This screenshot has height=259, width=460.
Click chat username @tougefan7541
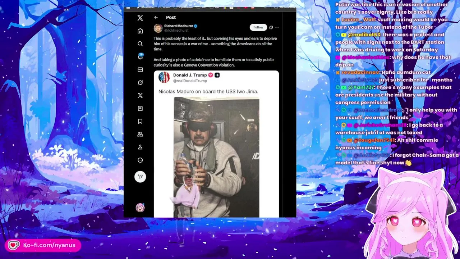coord(374,140)
